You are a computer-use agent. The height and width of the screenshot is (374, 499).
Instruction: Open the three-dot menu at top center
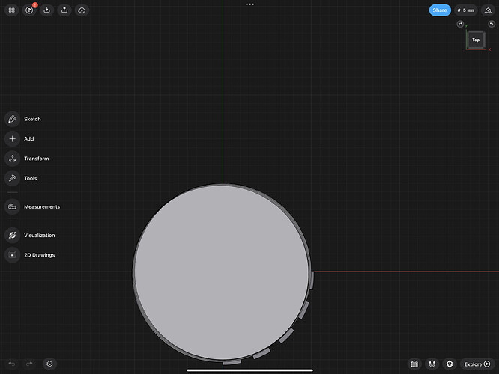pos(250,4)
